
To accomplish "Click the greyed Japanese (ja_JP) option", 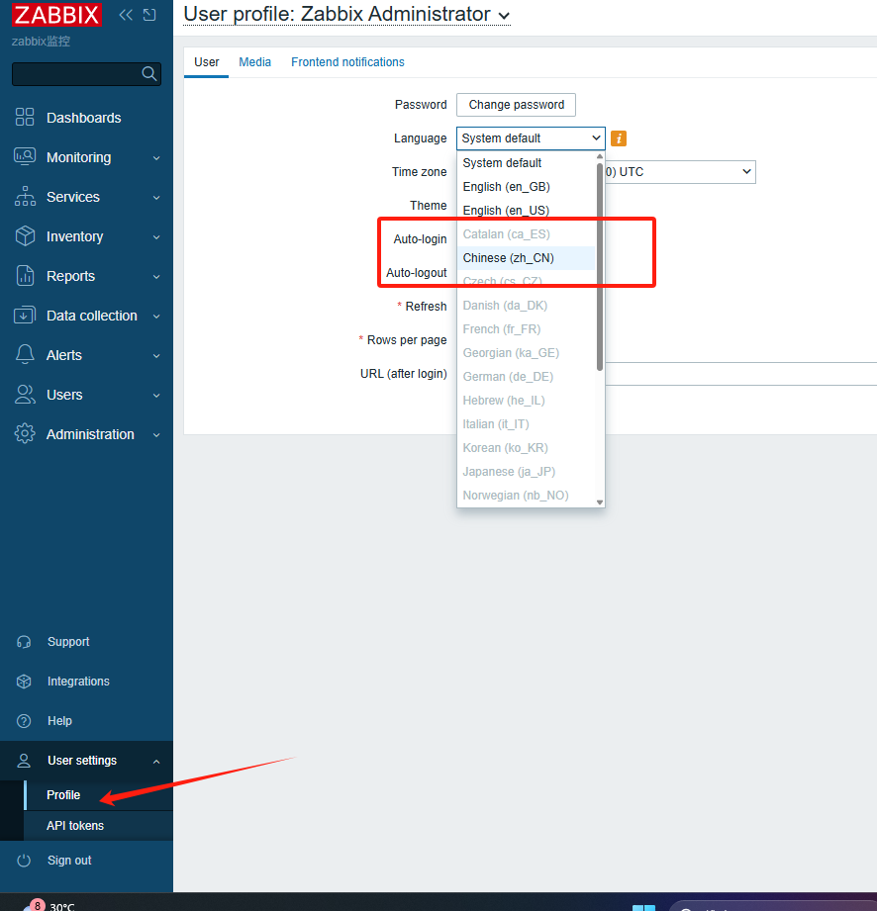I will [x=527, y=472].
